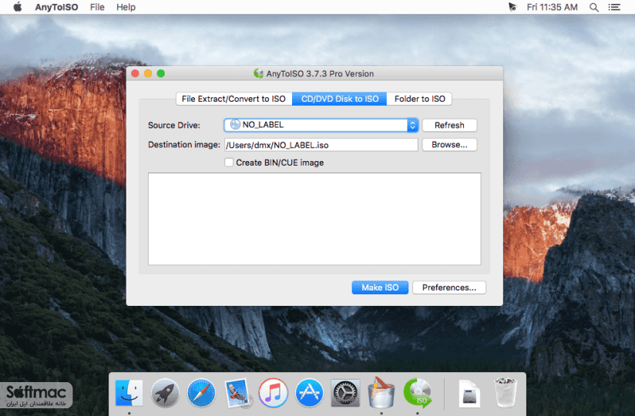Viewport: 635px width, 416px height.
Task: Open System Preferences gear in dock
Action: click(x=345, y=393)
